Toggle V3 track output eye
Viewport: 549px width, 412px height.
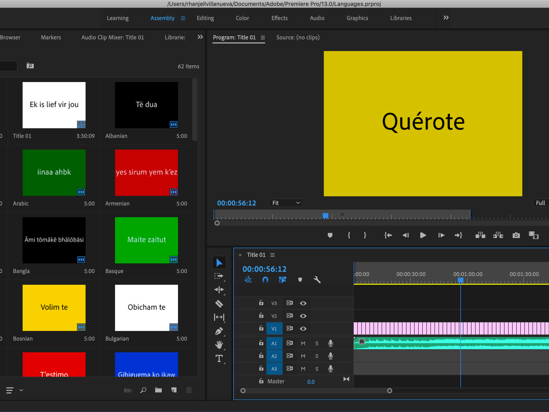point(303,303)
